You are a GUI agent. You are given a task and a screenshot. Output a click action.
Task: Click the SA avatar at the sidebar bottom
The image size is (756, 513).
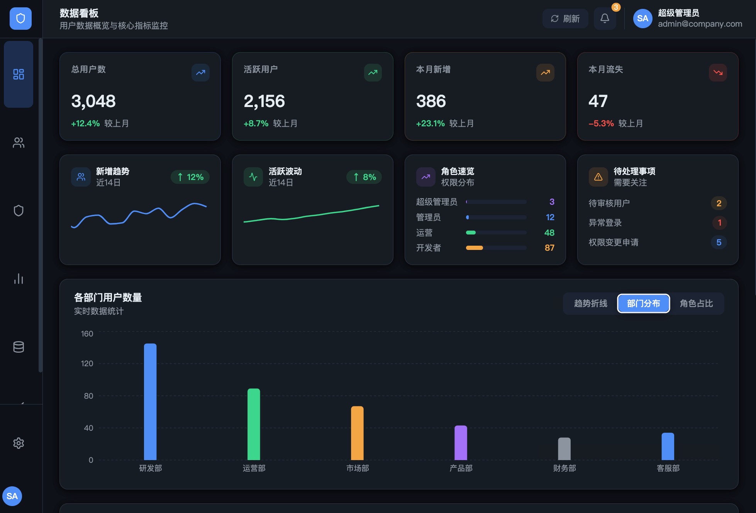coord(12,496)
